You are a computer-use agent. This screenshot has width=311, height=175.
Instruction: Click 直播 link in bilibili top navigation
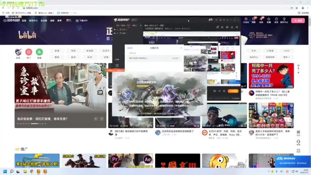(24, 21)
